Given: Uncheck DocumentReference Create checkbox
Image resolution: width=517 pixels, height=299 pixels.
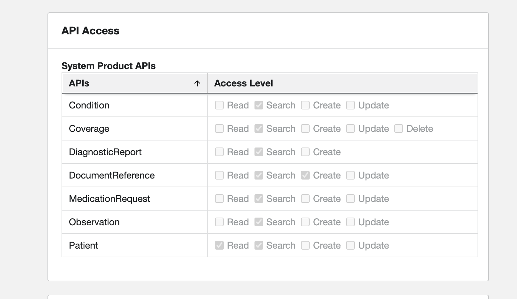Looking at the screenshot, I should (x=305, y=176).
